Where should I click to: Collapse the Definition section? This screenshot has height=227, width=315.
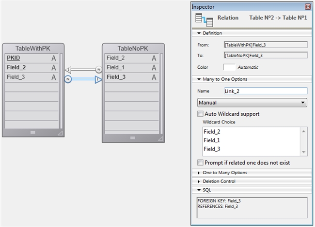[198, 33]
